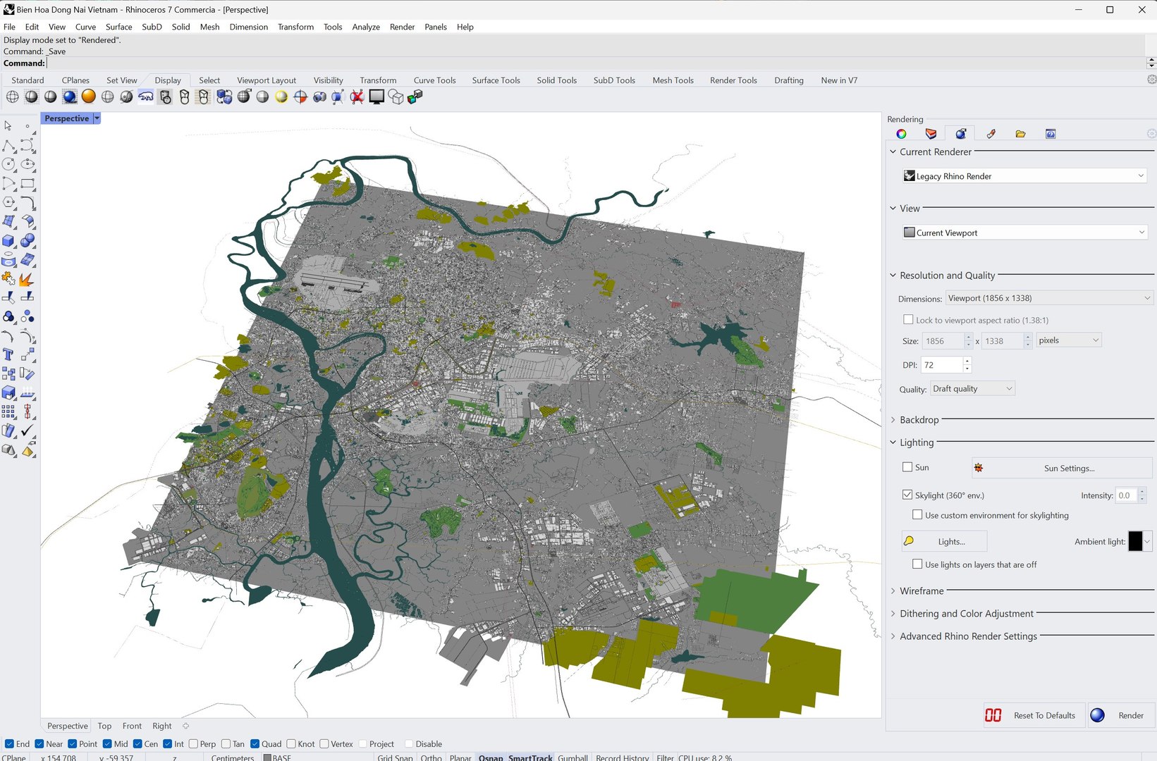This screenshot has width=1157, height=761.
Task: Check Lock to viewport aspect ratio
Action: (x=908, y=320)
